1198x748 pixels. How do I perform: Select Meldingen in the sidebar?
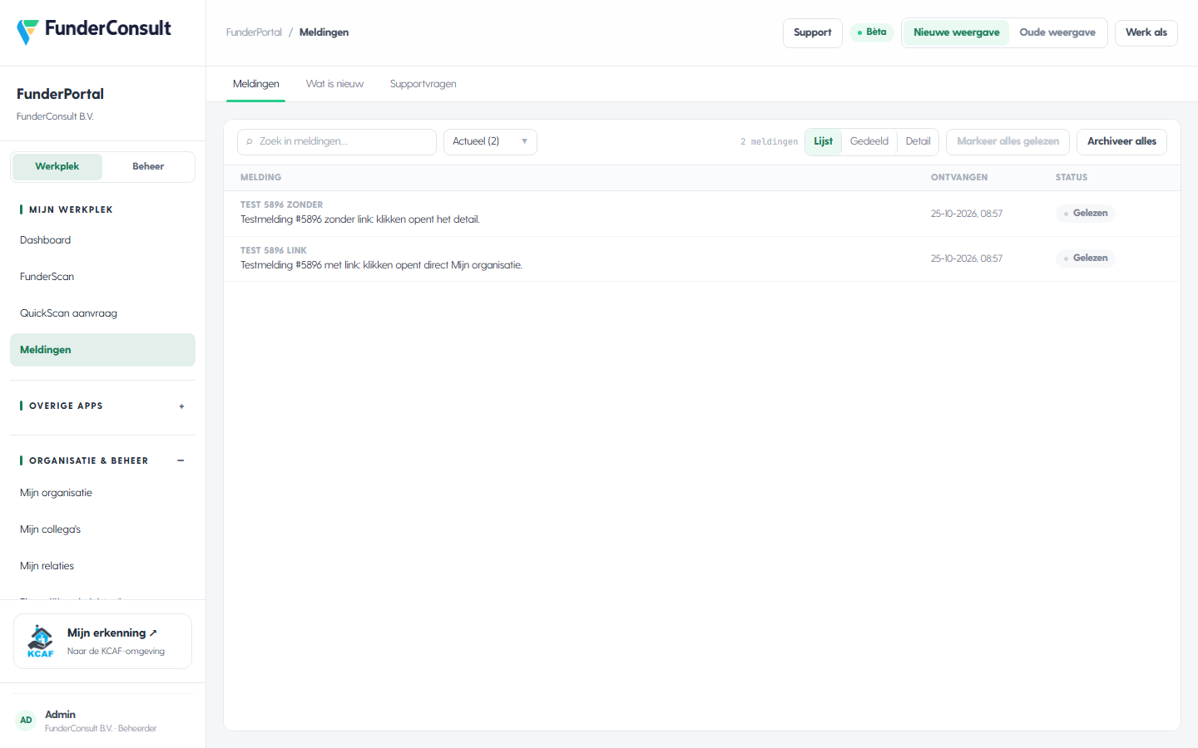coord(102,350)
